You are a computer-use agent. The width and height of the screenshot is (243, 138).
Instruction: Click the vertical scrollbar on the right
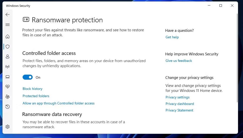click(x=237, y=58)
